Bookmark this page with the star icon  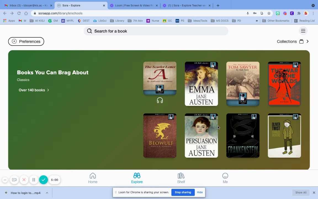[x=269, y=13]
